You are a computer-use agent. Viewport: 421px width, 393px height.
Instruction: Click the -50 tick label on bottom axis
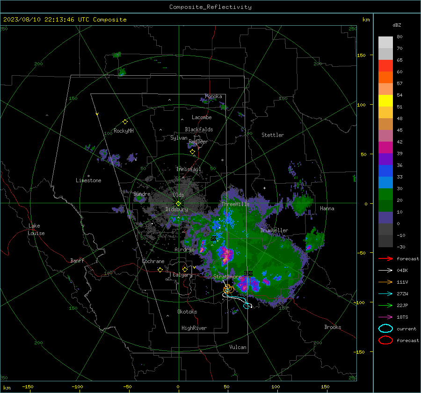127,387
